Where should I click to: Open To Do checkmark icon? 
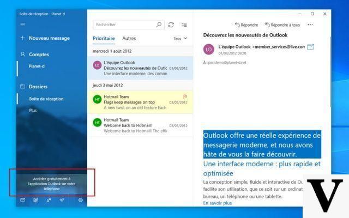click(62, 200)
